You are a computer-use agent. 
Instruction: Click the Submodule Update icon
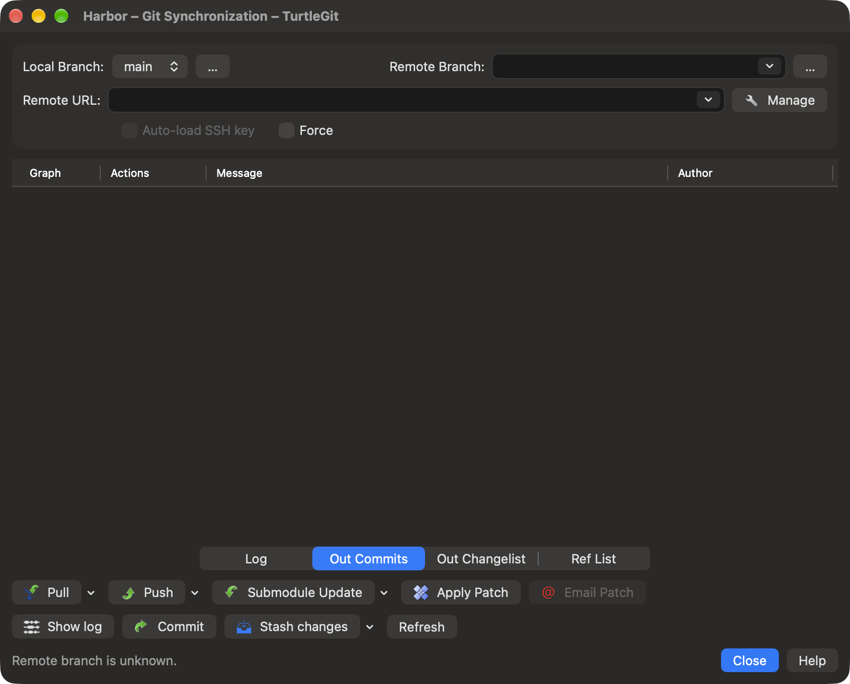231,592
